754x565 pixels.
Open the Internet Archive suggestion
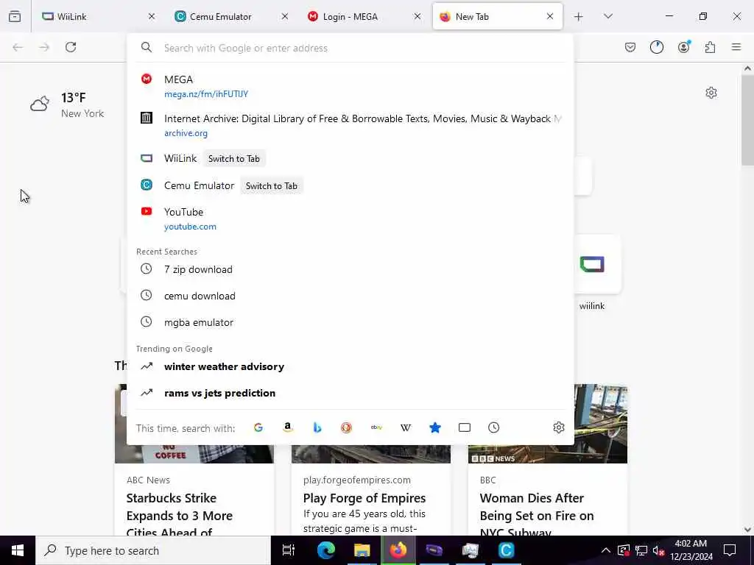coord(350,125)
